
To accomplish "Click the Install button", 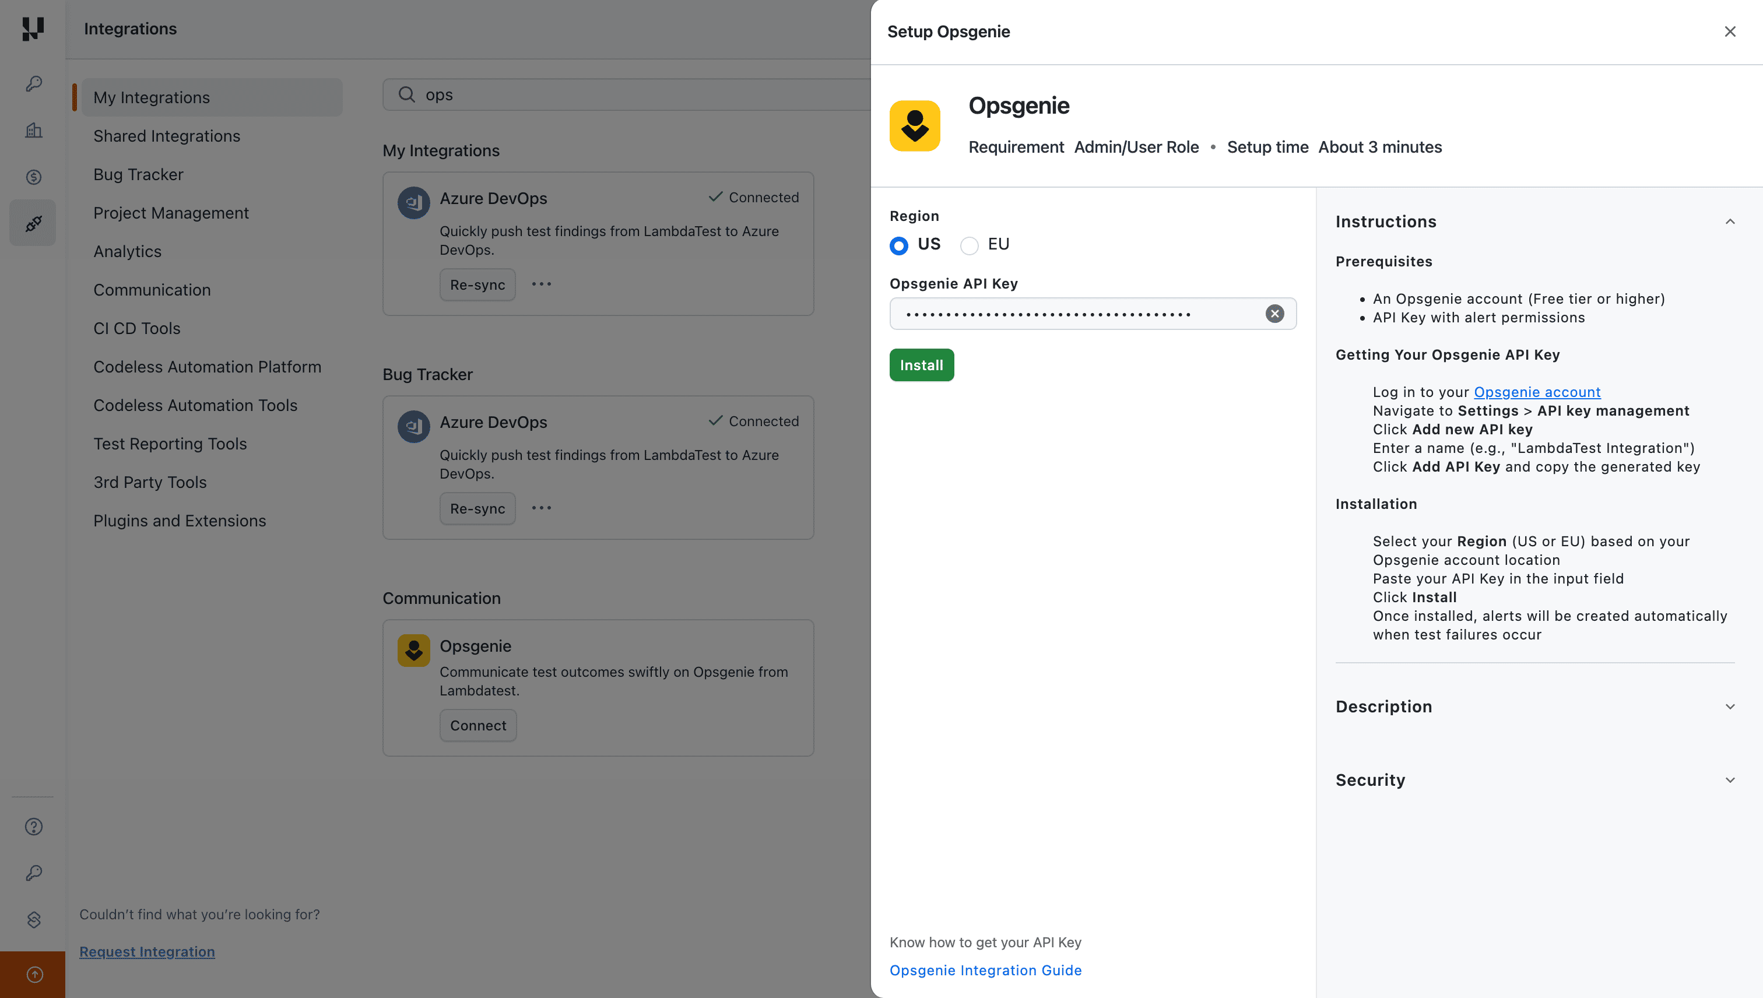I will coord(921,365).
